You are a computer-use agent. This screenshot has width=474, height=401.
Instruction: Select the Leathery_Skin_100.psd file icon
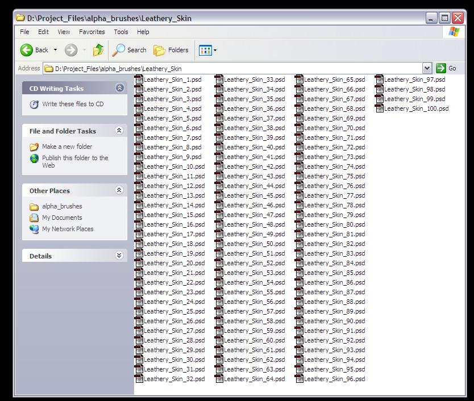pos(380,108)
